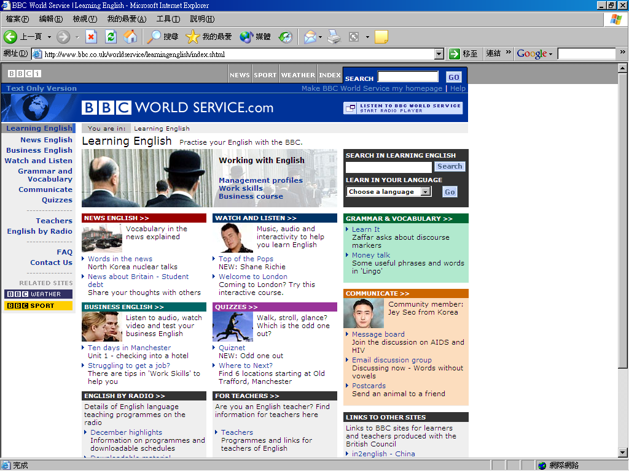The image size is (629, 471).
Task: Open the 'Words in the news' link
Action: coord(120,259)
